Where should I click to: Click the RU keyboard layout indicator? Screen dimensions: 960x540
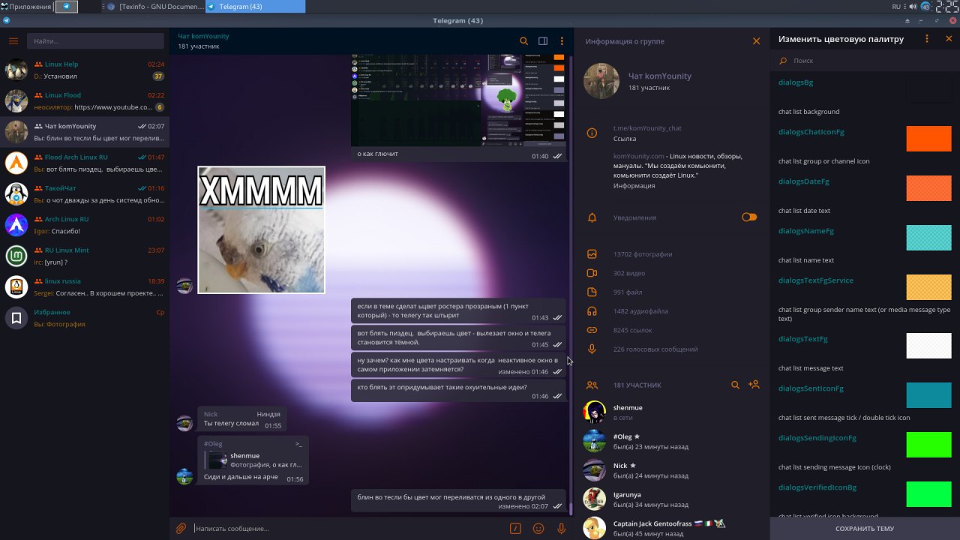click(896, 6)
